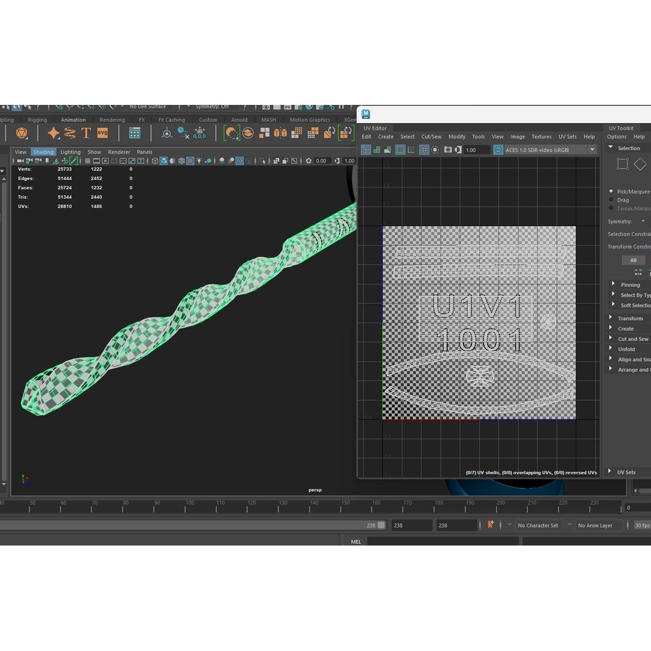Select the Type tool on the shelf

86,133
